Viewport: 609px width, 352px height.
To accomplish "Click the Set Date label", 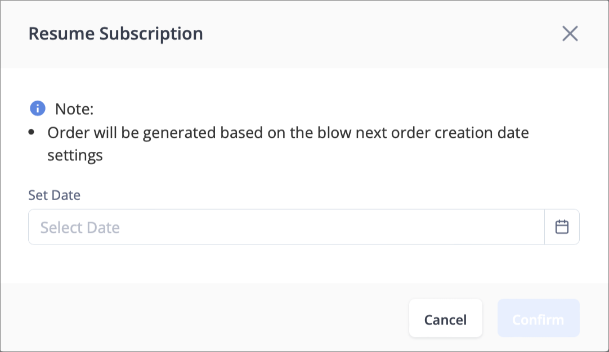I will pyautogui.click(x=55, y=195).
